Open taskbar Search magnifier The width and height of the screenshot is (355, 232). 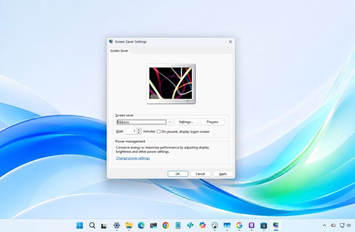pos(92,225)
